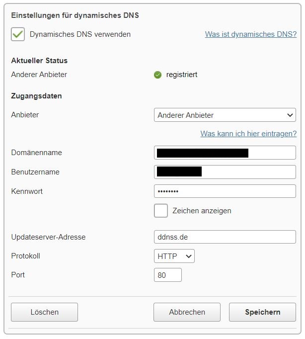Focus the Domänenname input field
The image size is (305, 339).
click(225, 153)
